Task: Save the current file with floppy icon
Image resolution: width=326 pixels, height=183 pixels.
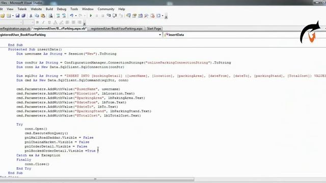Action: [x=17, y=16]
